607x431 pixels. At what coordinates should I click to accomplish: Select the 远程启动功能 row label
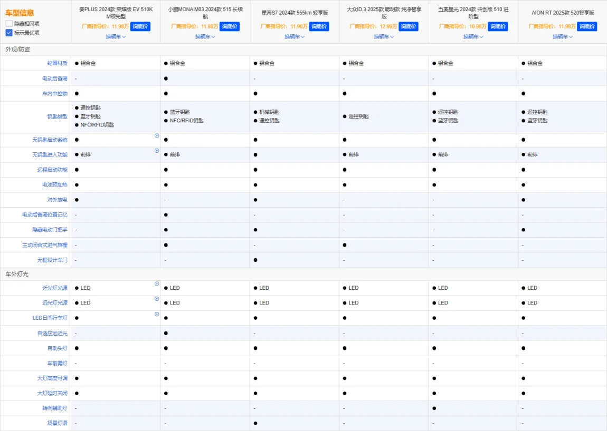point(52,170)
